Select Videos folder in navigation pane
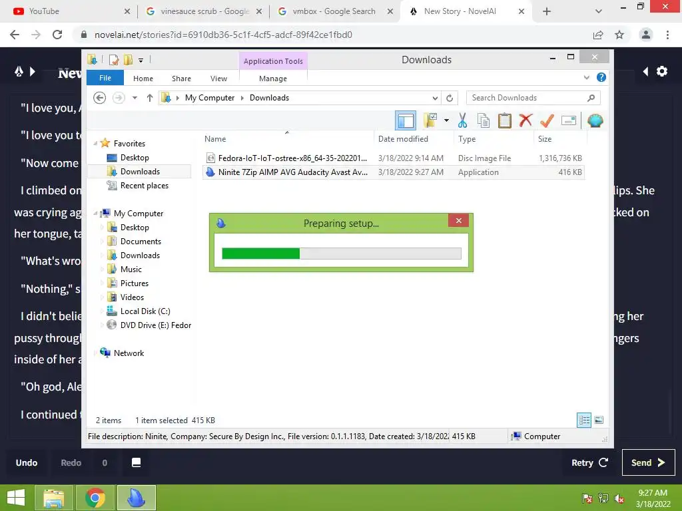682x511 pixels. pyautogui.click(x=133, y=297)
